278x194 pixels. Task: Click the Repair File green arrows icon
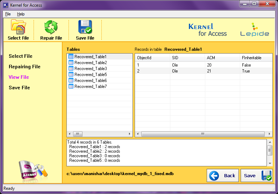51,27
